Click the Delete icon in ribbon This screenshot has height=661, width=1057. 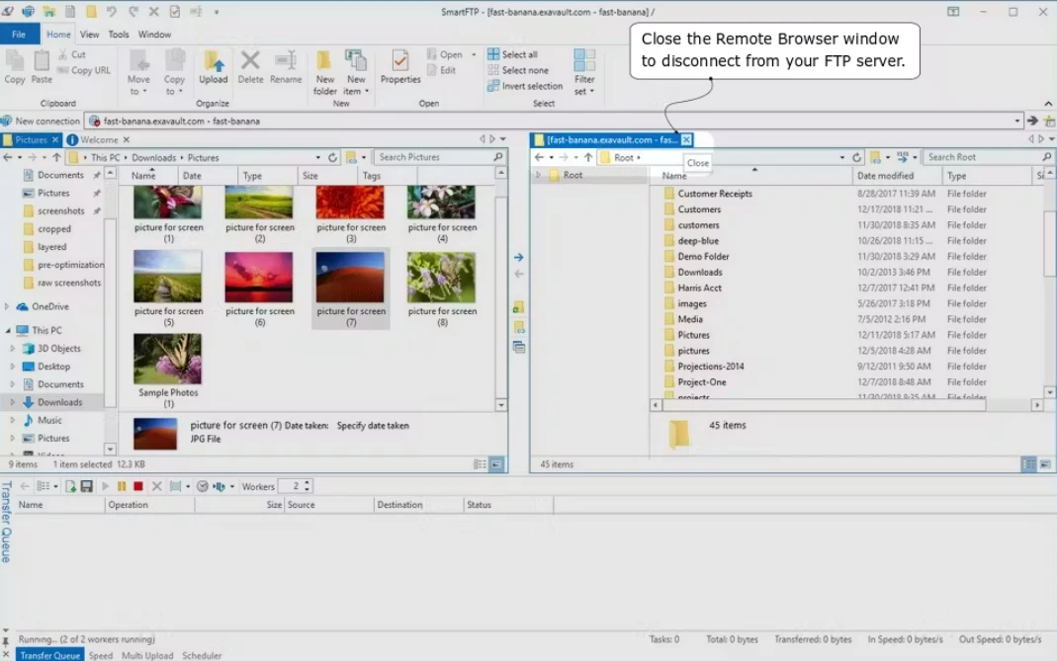point(250,61)
